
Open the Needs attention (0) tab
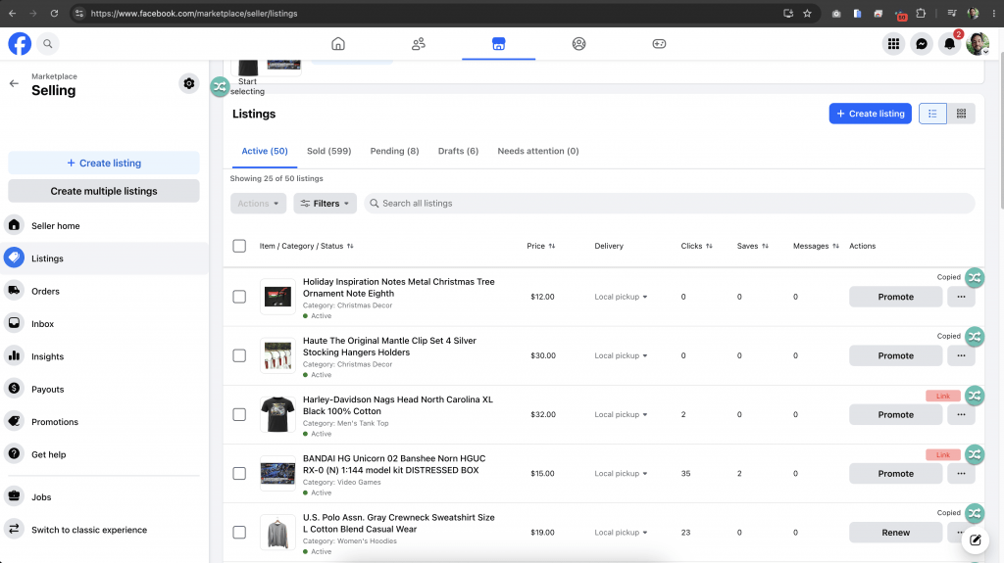click(538, 151)
